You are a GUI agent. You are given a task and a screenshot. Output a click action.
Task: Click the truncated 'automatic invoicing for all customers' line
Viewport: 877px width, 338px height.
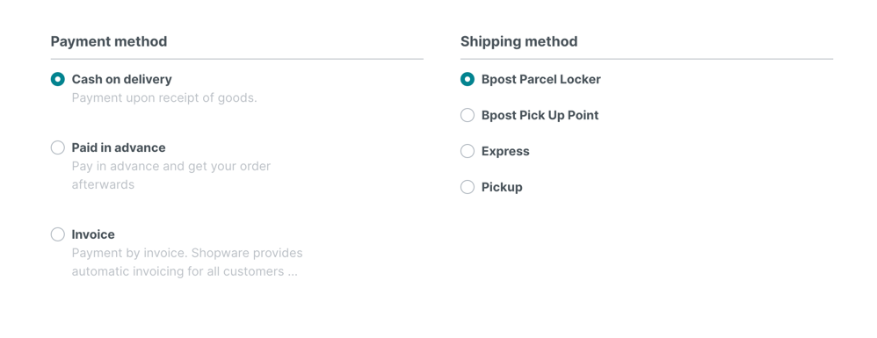185,271
